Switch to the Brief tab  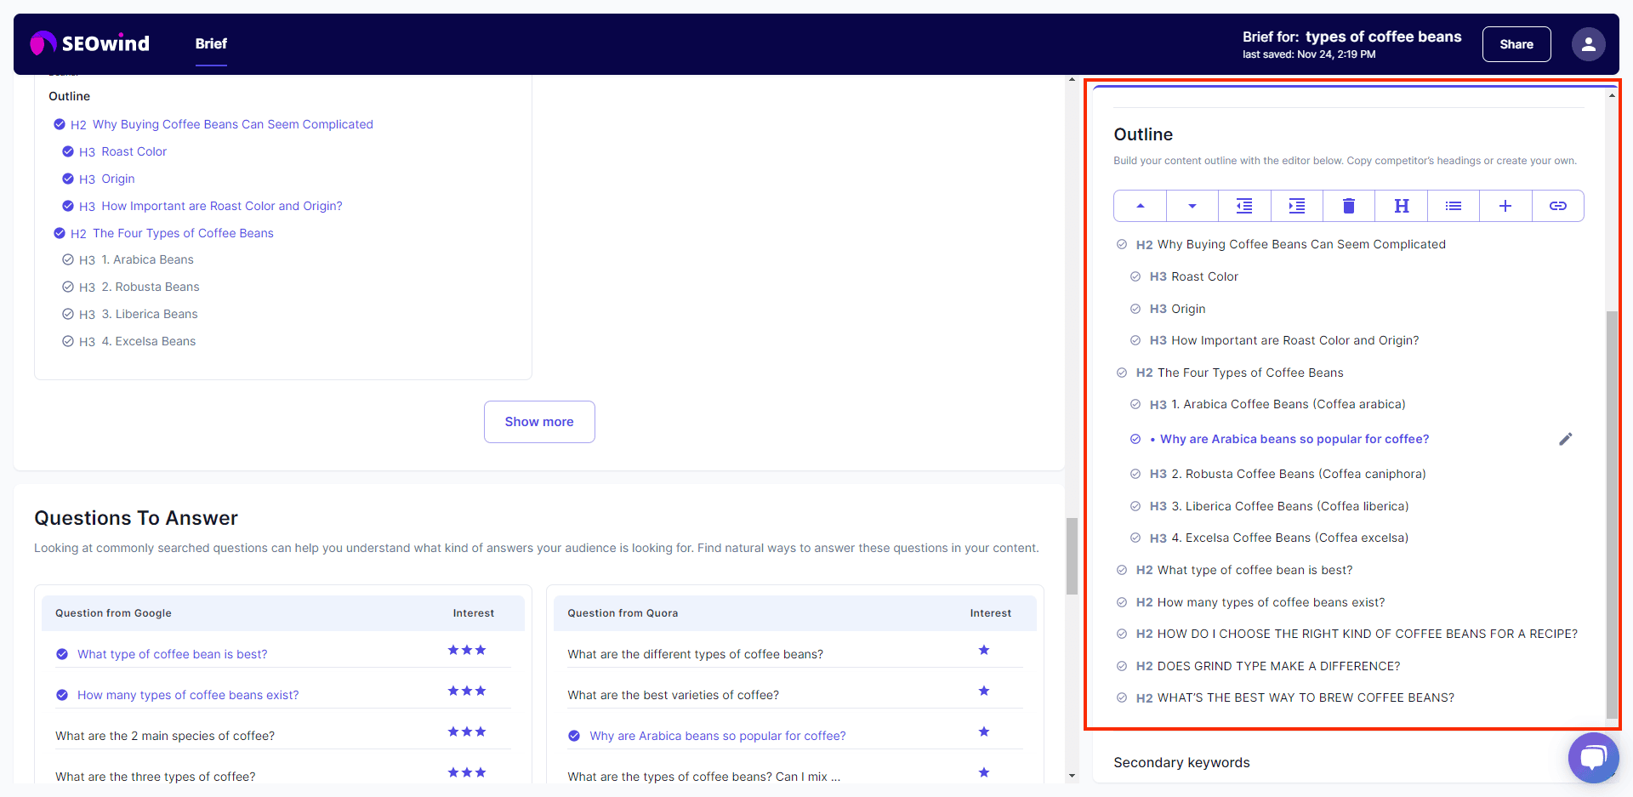click(x=211, y=44)
